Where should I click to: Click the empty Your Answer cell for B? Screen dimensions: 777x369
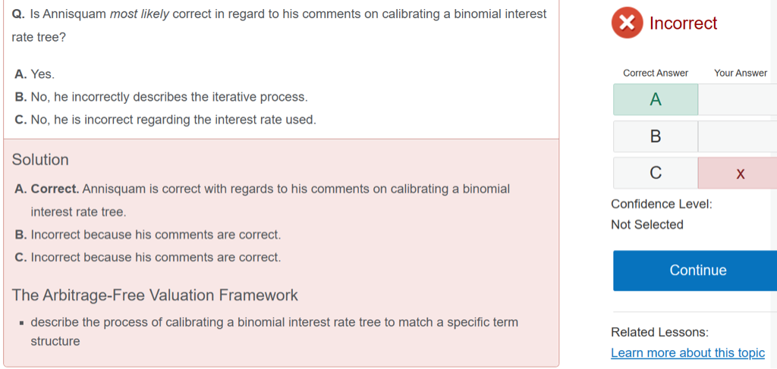coord(738,136)
